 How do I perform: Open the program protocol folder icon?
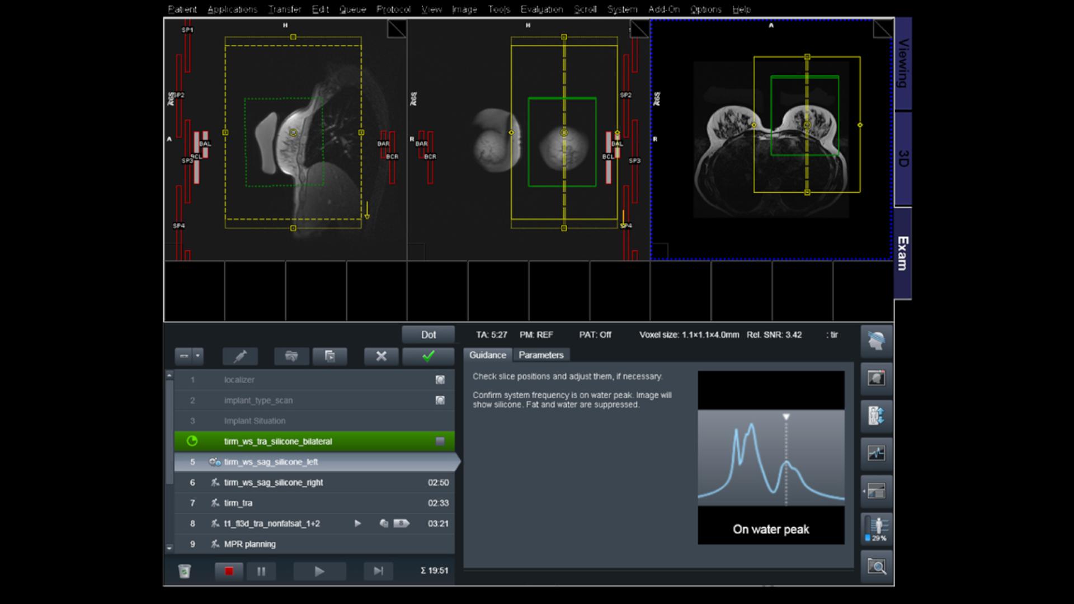(291, 356)
